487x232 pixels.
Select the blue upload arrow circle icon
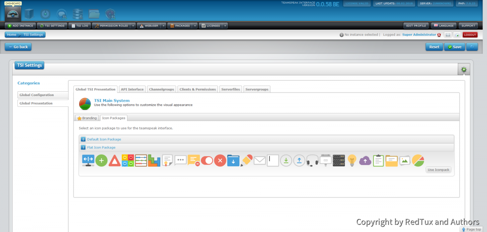[299, 161]
